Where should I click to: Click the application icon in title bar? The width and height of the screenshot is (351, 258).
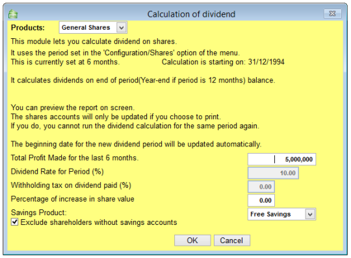(x=13, y=14)
